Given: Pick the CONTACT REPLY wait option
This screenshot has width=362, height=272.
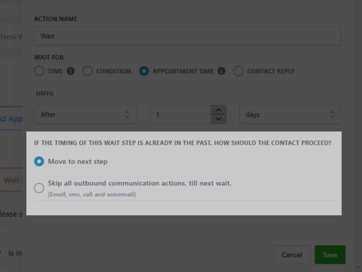Looking at the screenshot, I should pyautogui.click(x=238, y=71).
